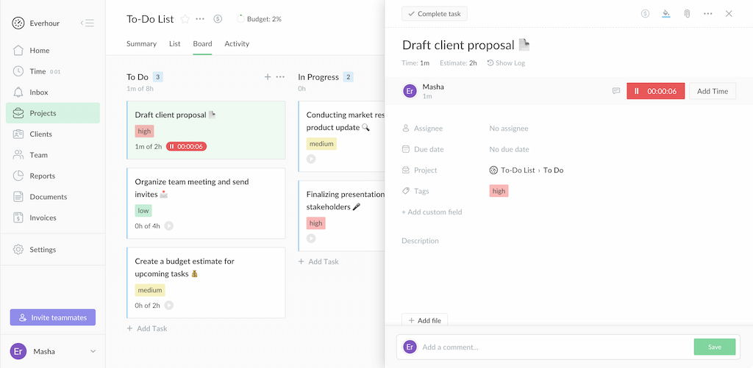Image resolution: width=753 pixels, height=368 pixels.
Task: Open the task panel more options menu
Action: click(708, 13)
